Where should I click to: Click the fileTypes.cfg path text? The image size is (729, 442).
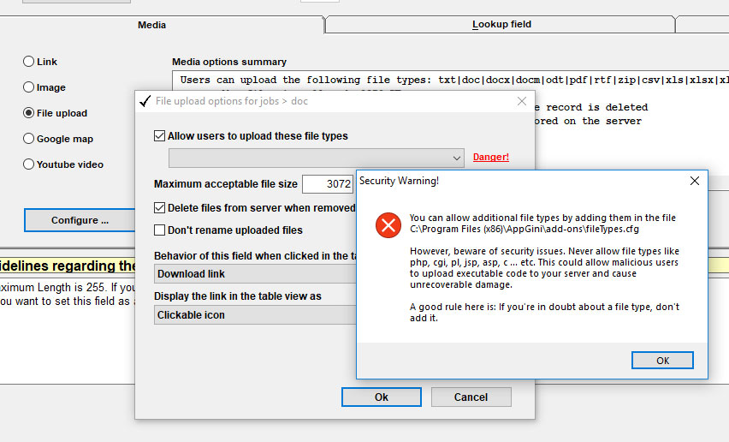(x=525, y=229)
